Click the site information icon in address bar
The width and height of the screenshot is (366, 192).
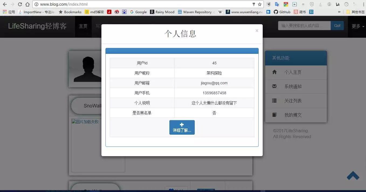click(x=36, y=4)
